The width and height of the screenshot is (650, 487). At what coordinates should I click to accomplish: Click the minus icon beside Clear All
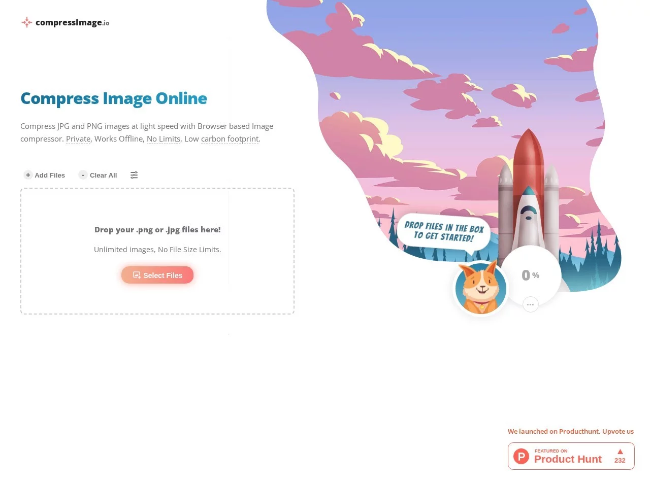pyautogui.click(x=83, y=175)
